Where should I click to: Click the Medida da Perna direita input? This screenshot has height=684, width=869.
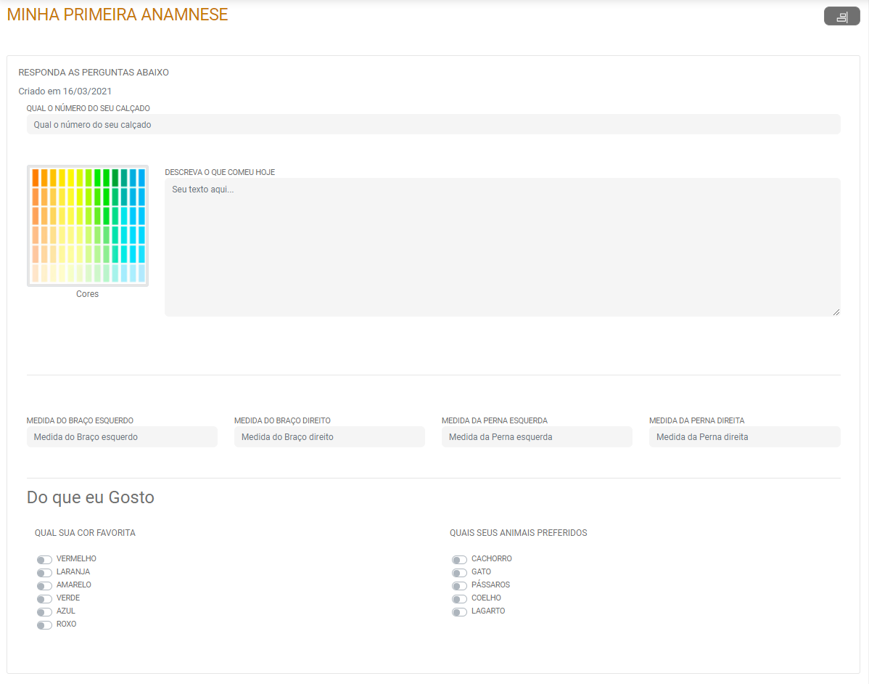(744, 437)
